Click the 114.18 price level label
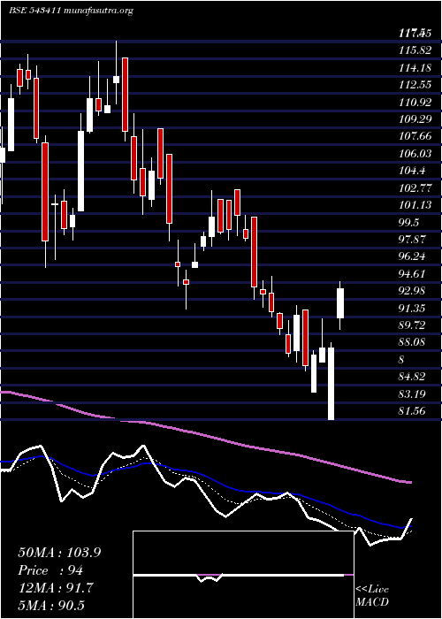Screen dimensions: 442x619 pos(415,68)
